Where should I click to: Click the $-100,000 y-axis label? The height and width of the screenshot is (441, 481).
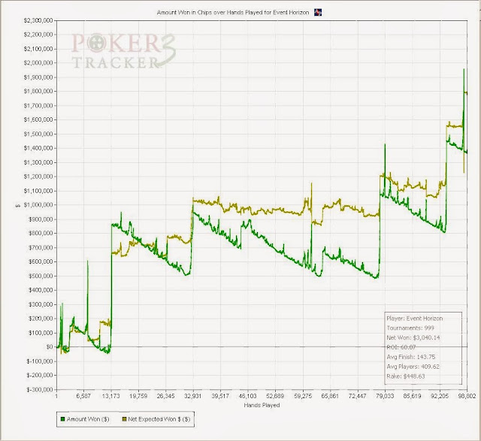[x=39, y=361]
